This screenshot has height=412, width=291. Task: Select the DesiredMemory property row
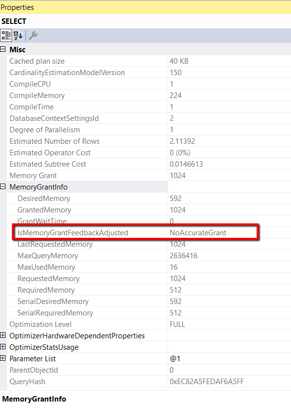coord(149,199)
